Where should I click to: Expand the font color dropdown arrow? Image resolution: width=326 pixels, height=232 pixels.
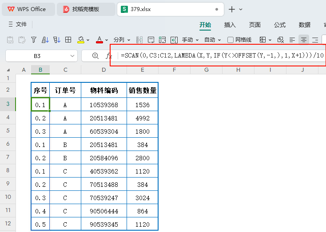pyautogui.click(x=107, y=40)
